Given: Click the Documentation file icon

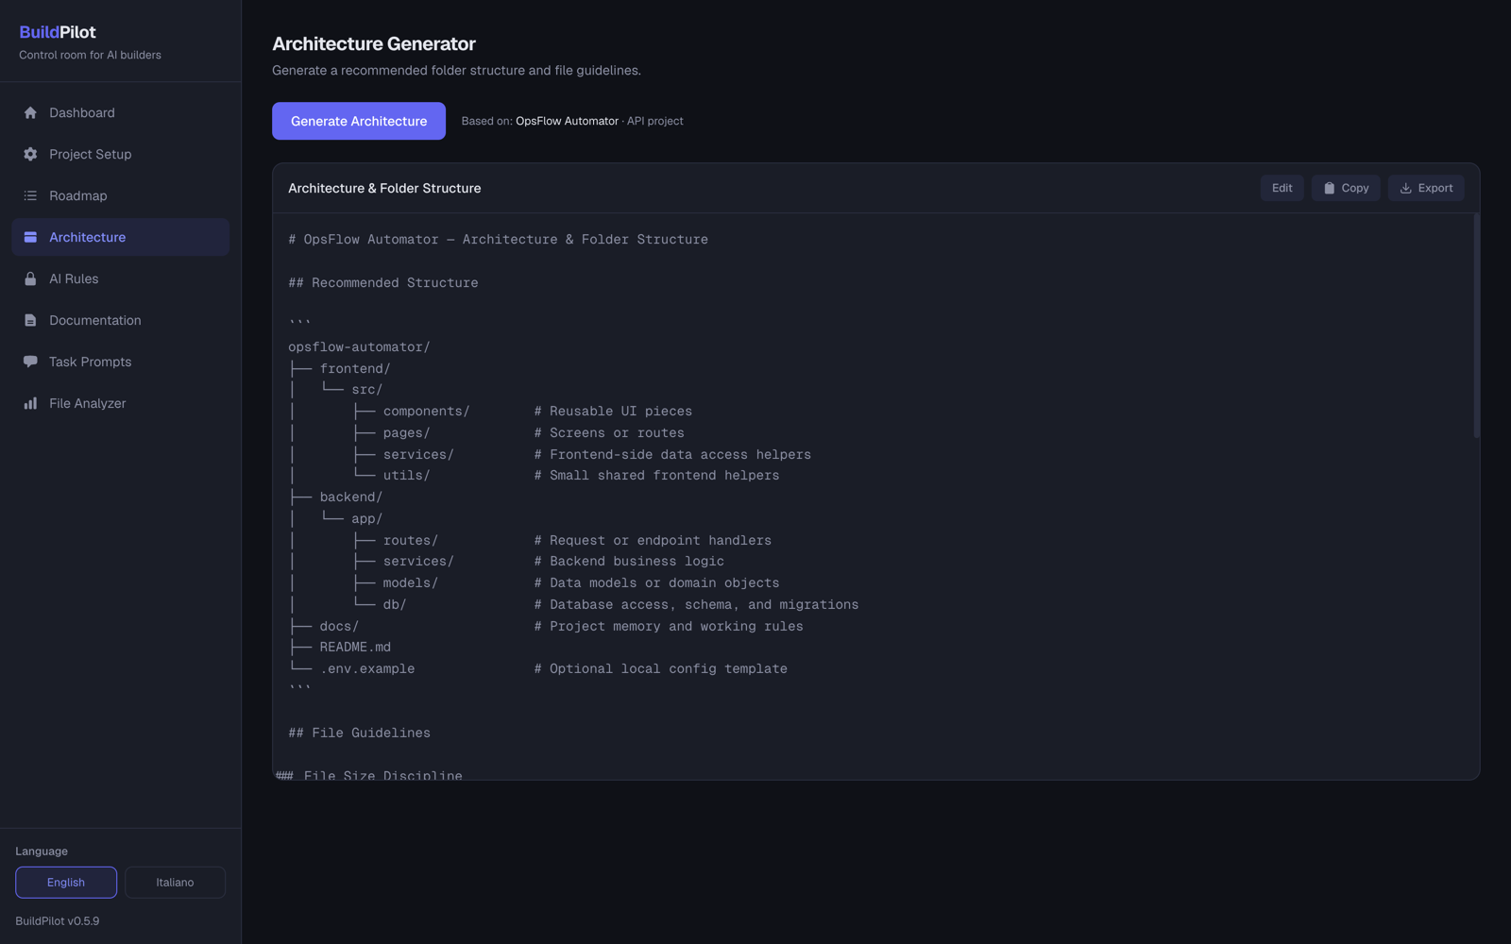Looking at the screenshot, I should (x=30, y=320).
